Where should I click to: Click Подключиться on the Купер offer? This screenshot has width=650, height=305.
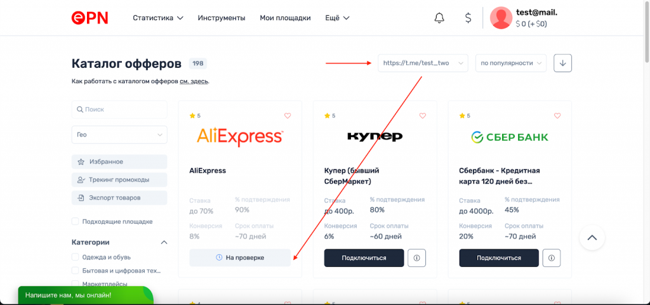tap(364, 258)
